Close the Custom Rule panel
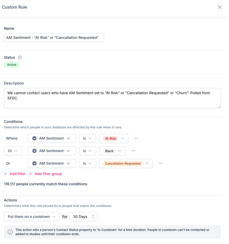 [x=220, y=7]
